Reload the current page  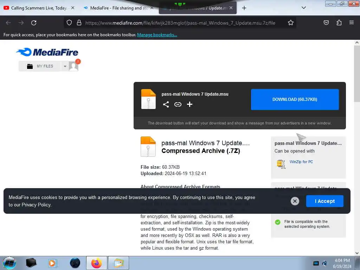tap(34, 23)
